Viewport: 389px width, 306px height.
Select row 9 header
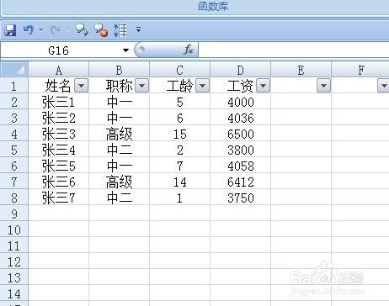coord(14,214)
